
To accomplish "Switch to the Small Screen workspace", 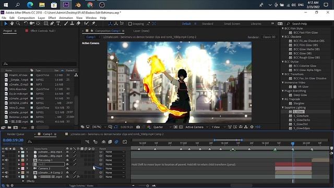I will click(x=232, y=24).
